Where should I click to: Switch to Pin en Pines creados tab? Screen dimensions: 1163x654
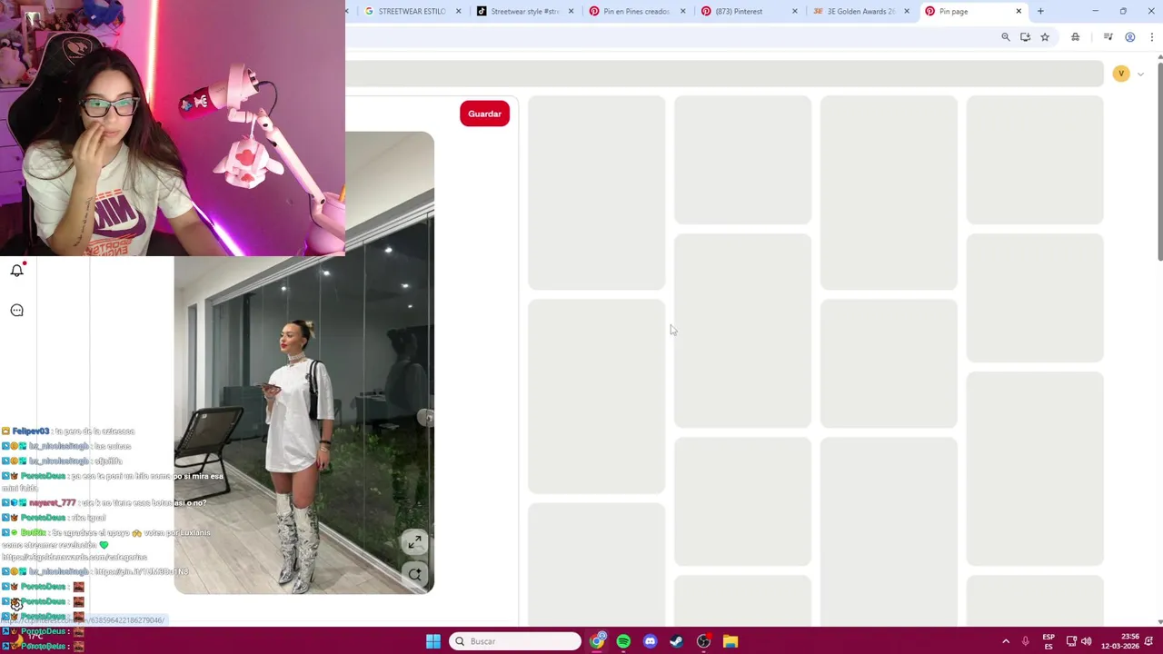pos(636,11)
